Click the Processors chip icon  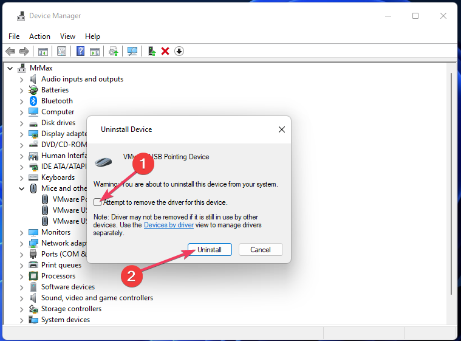[x=33, y=276]
